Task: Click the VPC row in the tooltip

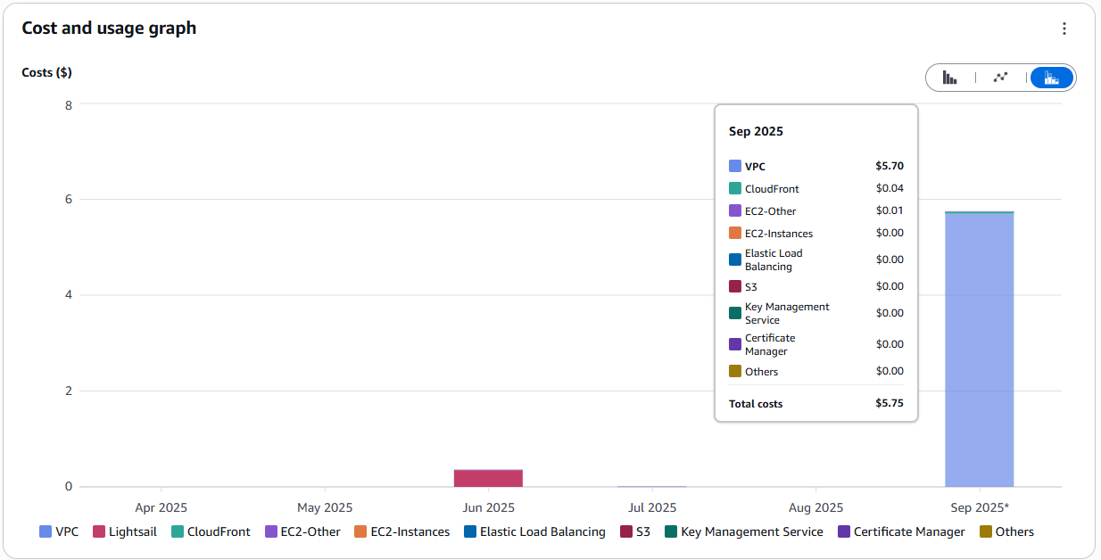Action: tap(815, 166)
